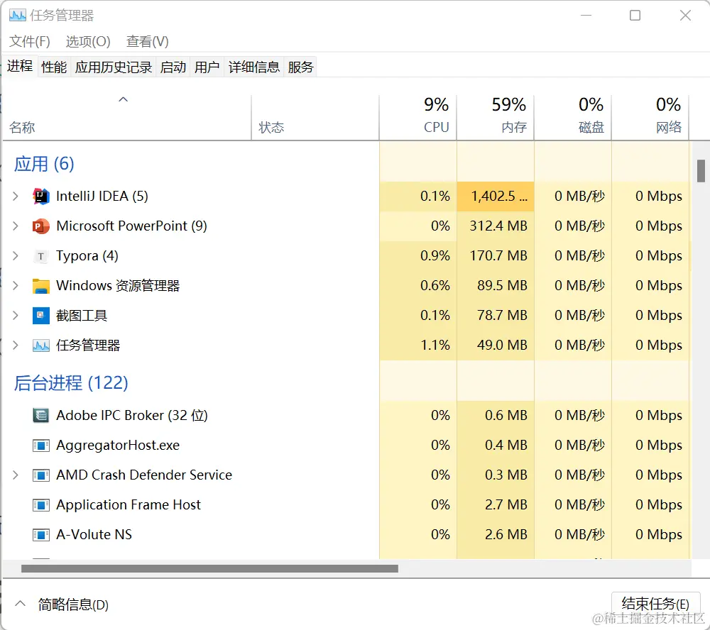
Task: Click the 截图工具 icon
Action: tap(40, 316)
